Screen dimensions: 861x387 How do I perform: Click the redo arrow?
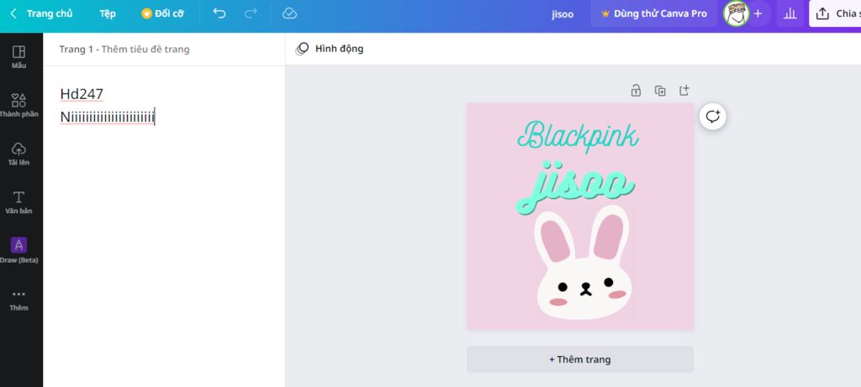(x=251, y=13)
